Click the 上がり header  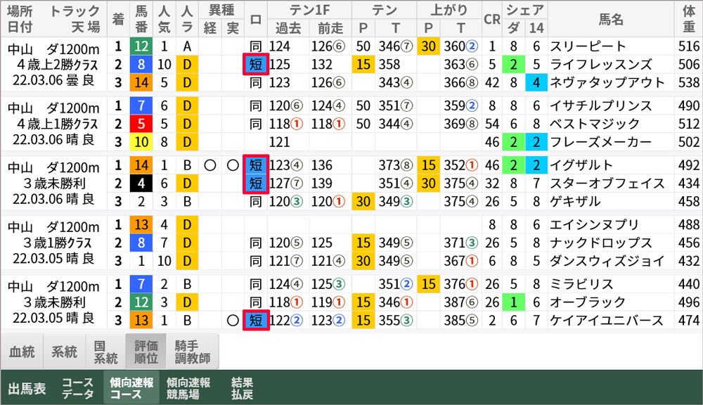click(x=449, y=10)
